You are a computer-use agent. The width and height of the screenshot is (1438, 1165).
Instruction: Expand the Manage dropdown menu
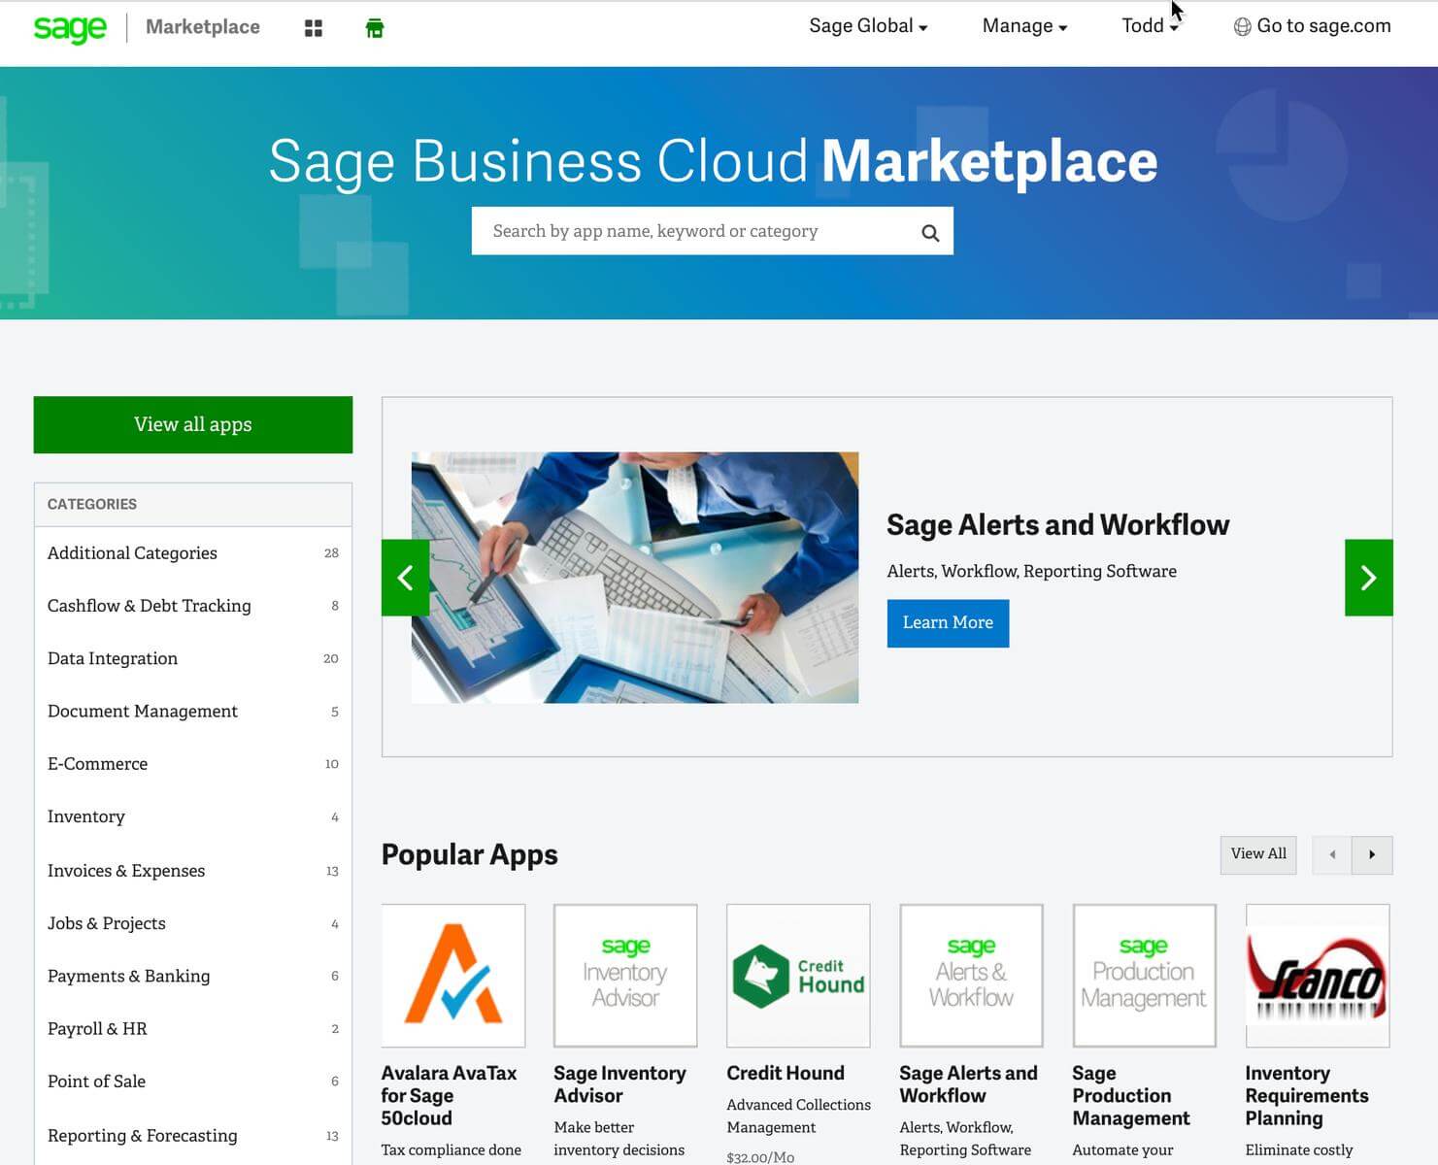tap(1024, 26)
